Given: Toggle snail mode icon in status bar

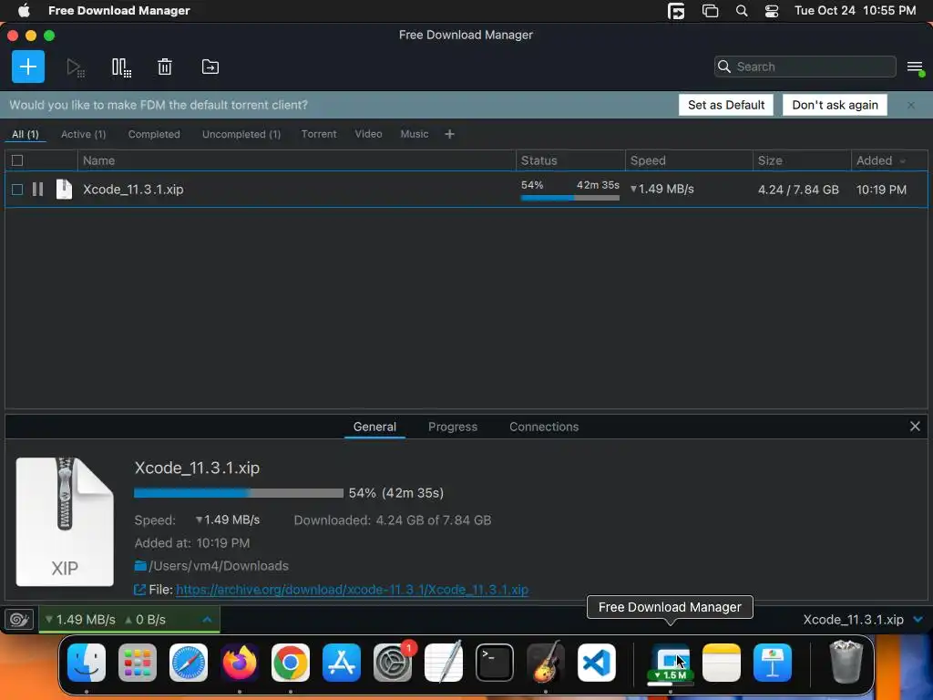Looking at the screenshot, I should [19, 620].
